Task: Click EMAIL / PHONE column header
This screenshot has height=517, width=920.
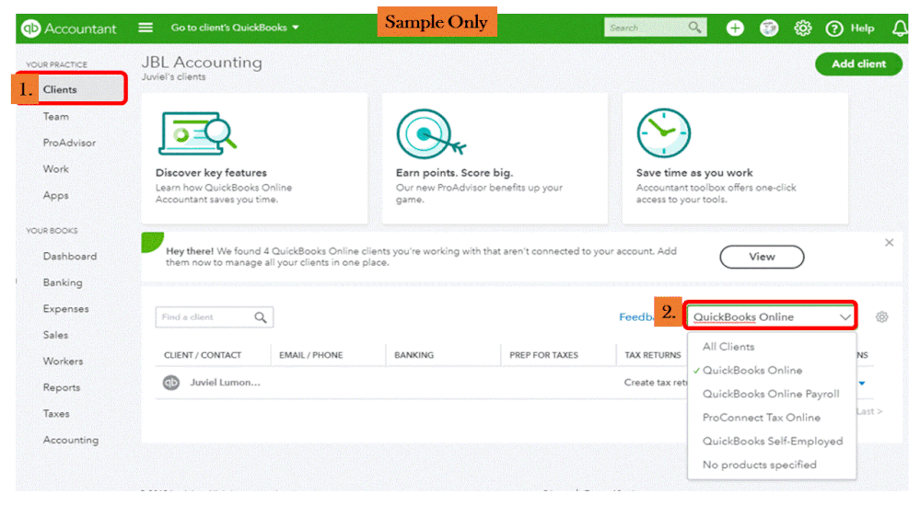Action: click(x=311, y=355)
